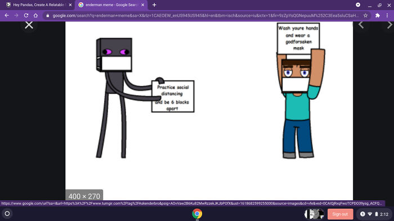Switch to the Hey Pandas tab

tap(39, 4)
